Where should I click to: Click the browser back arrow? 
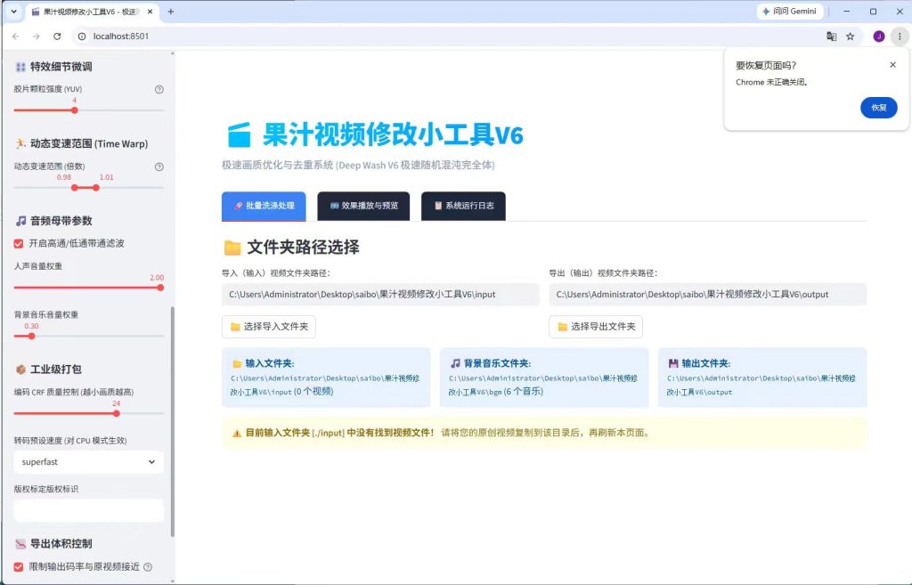click(x=16, y=36)
